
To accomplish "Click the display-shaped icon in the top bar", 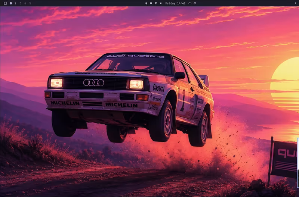I will point(156,3).
